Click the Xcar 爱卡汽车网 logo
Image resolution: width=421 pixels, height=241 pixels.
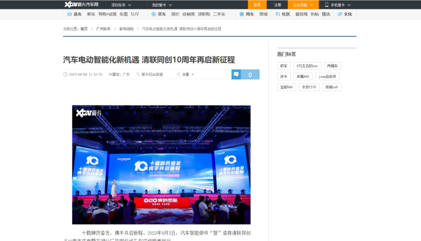click(81, 5)
